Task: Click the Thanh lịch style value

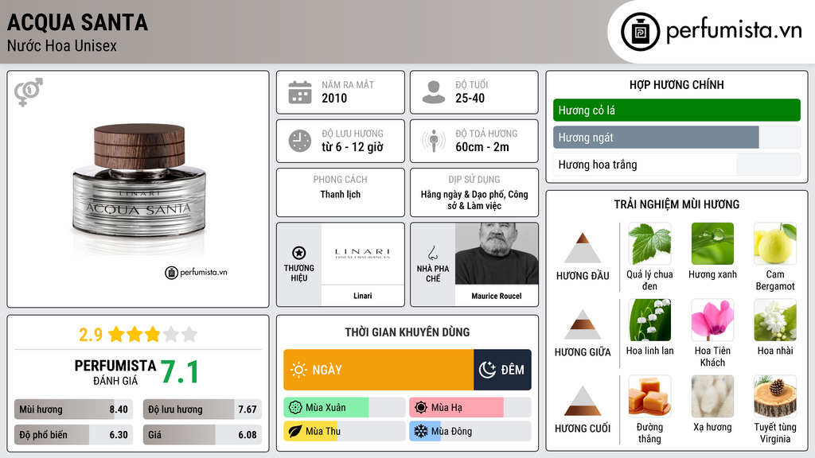Action: coord(341,194)
